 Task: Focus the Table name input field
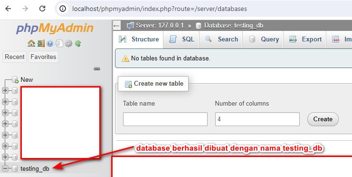[x=165, y=119]
